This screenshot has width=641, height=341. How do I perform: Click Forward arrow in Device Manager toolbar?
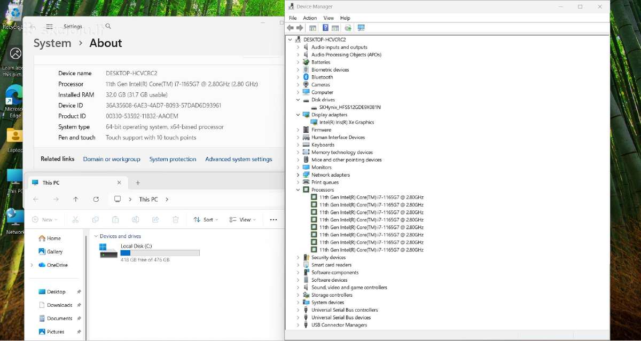(300, 28)
